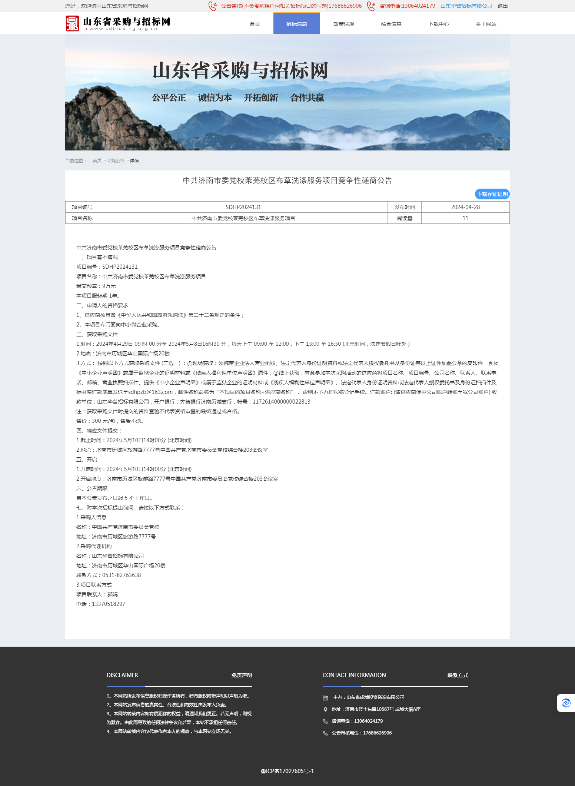Click the red site logo icon

[72, 23]
